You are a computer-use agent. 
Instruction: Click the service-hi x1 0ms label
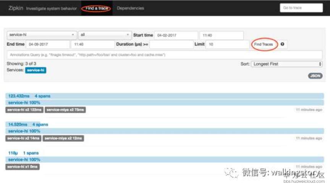click(x=23, y=167)
